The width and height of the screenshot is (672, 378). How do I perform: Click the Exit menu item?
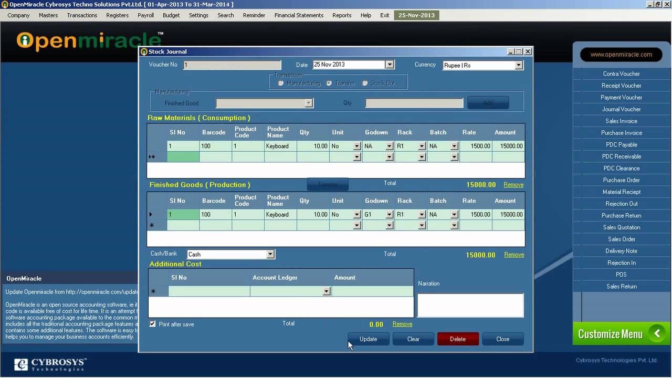(385, 15)
